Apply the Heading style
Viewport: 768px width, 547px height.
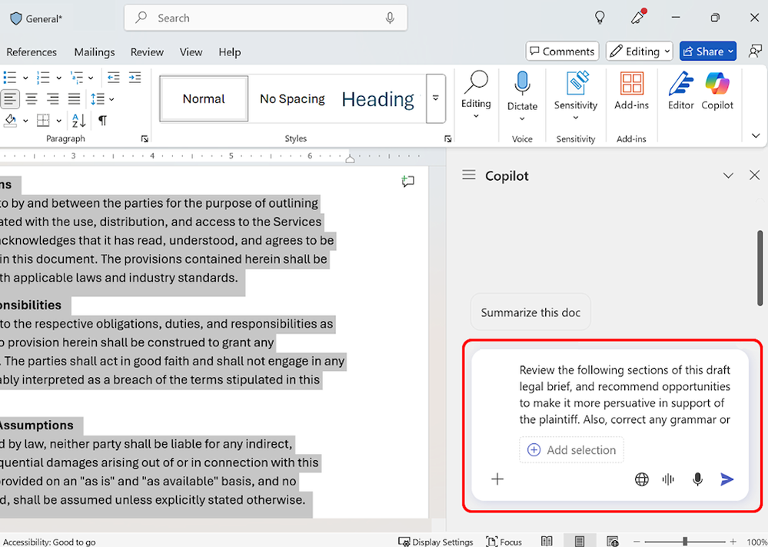click(x=377, y=99)
